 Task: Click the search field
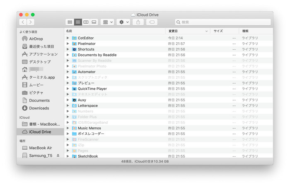223,22
